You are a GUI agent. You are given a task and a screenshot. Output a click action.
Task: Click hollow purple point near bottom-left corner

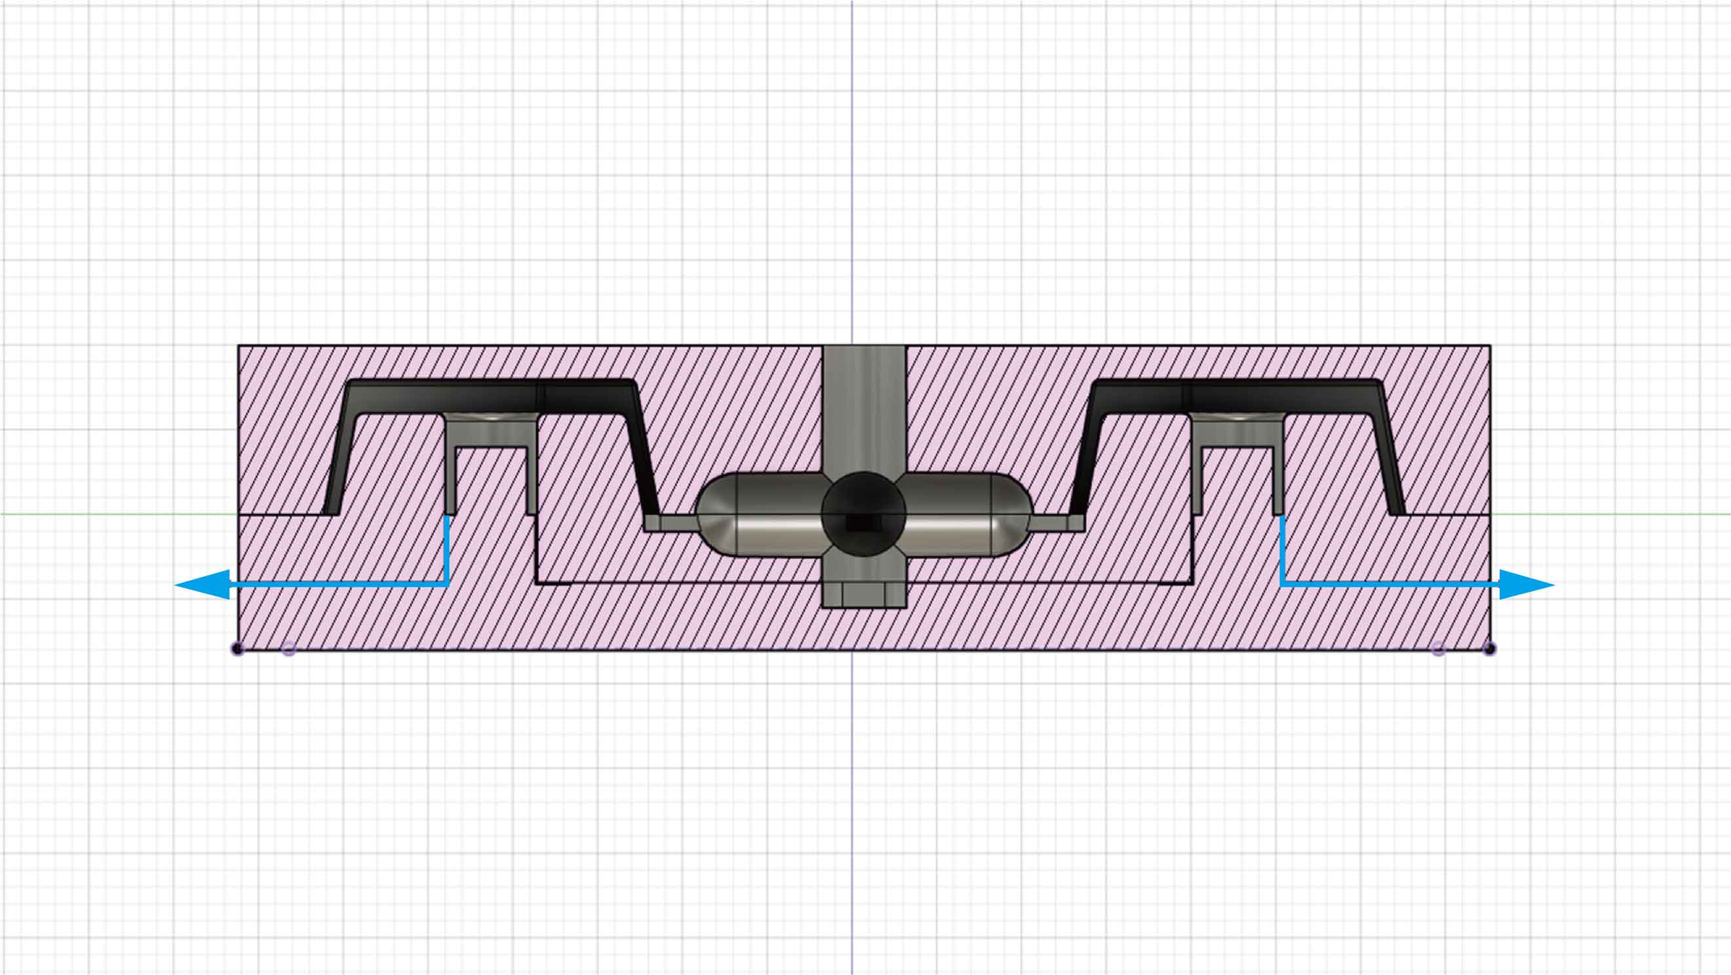(x=288, y=649)
